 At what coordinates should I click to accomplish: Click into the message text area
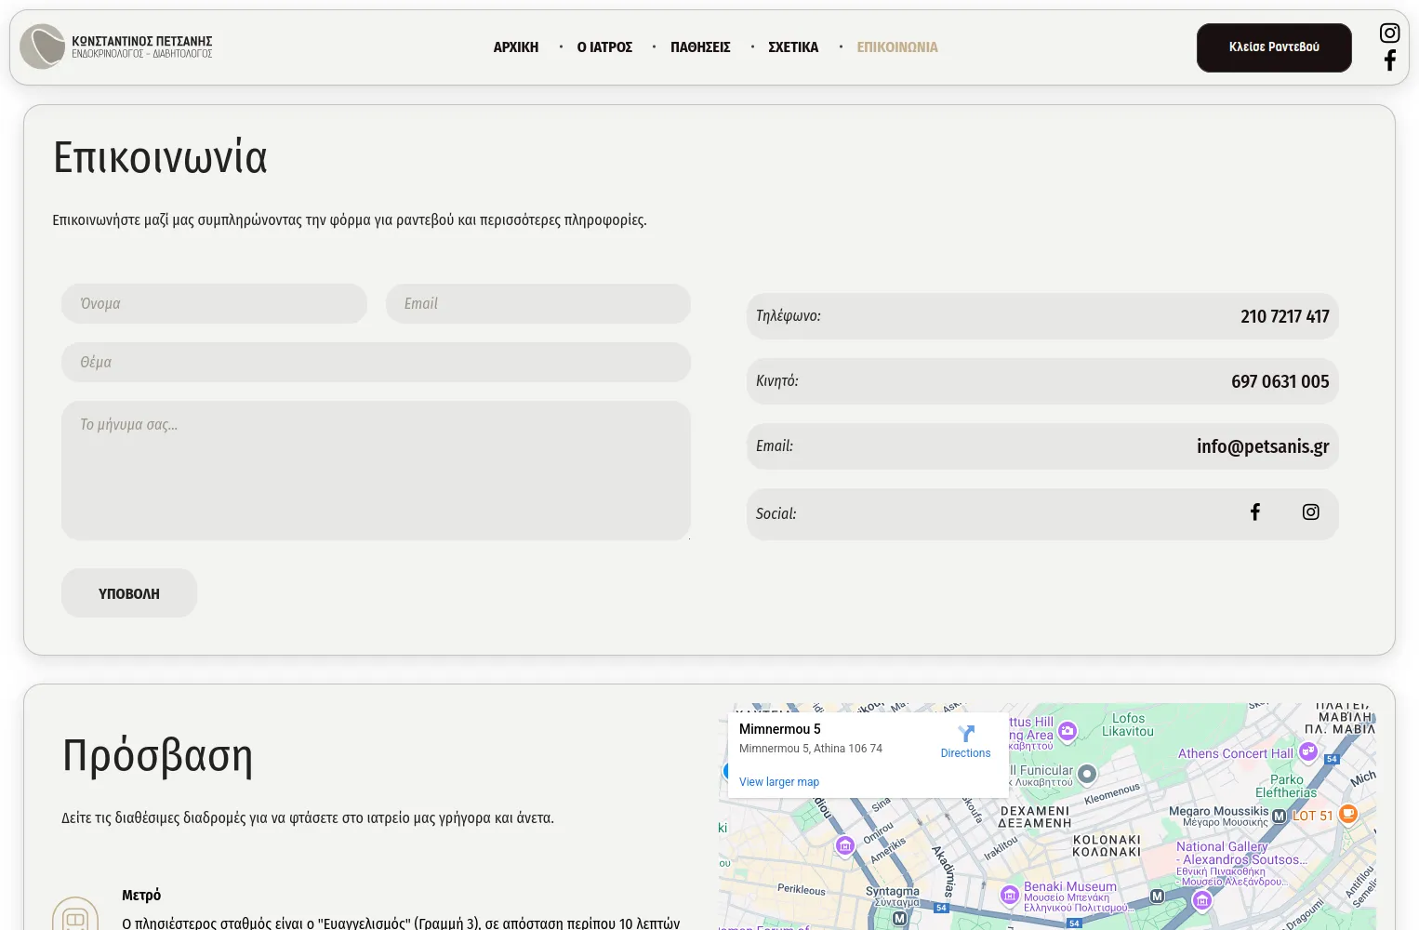[x=376, y=471]
